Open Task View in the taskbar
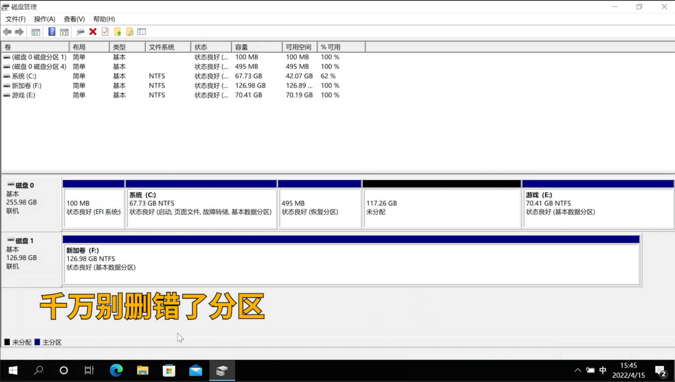This screenshot has width=675, height=382. click(89, 371)
